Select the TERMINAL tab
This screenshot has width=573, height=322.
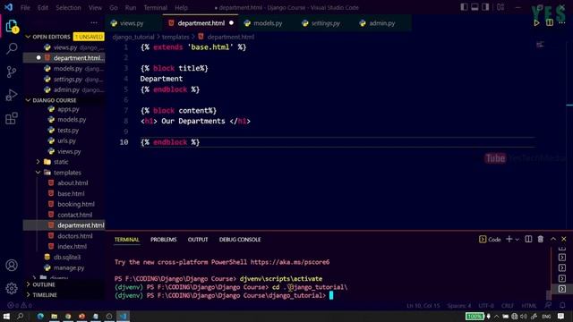pyautogui.click(x=127, y=240)
